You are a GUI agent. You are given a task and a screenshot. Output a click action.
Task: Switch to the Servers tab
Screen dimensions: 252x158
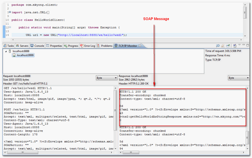tap(22, 46)
